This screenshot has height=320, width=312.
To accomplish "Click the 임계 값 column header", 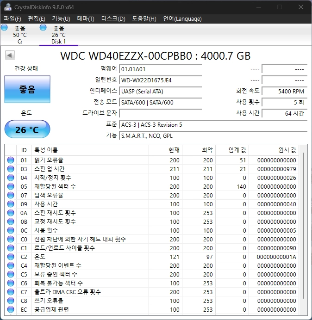I will 232,150.
